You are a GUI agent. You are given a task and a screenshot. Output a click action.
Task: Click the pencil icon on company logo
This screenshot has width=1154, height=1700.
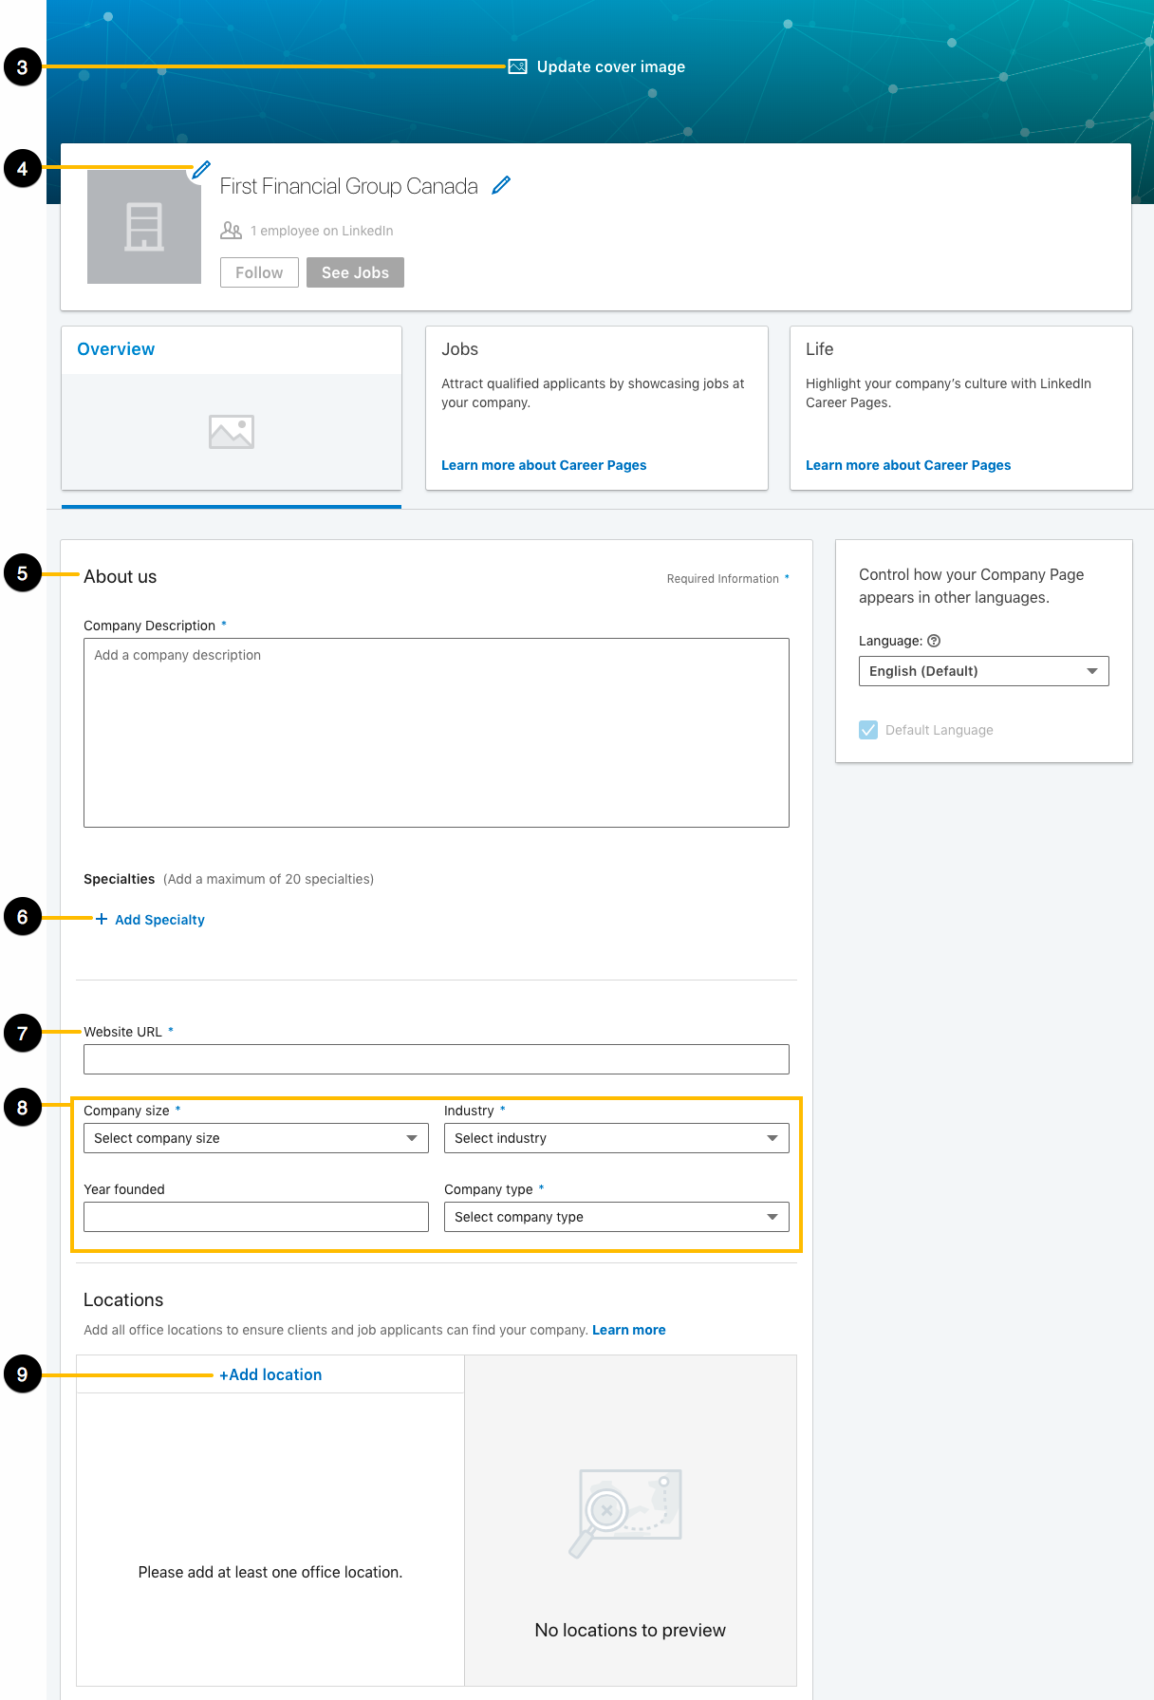(201, 171)
